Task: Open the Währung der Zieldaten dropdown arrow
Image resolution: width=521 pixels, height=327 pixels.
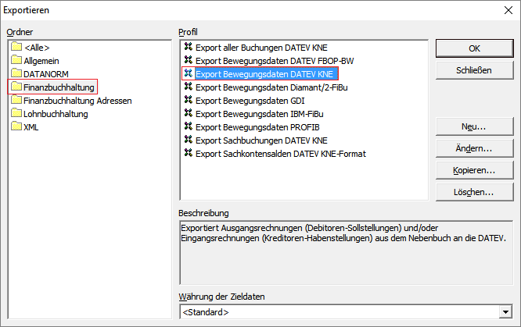Action: [505, 312]
